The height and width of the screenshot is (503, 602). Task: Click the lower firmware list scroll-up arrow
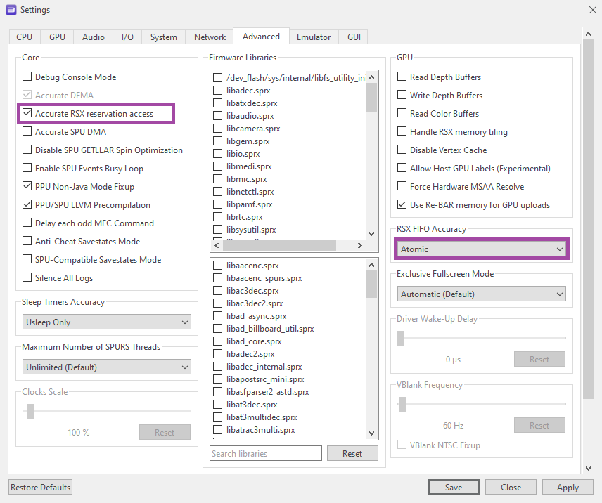click(x=372, y=265)
